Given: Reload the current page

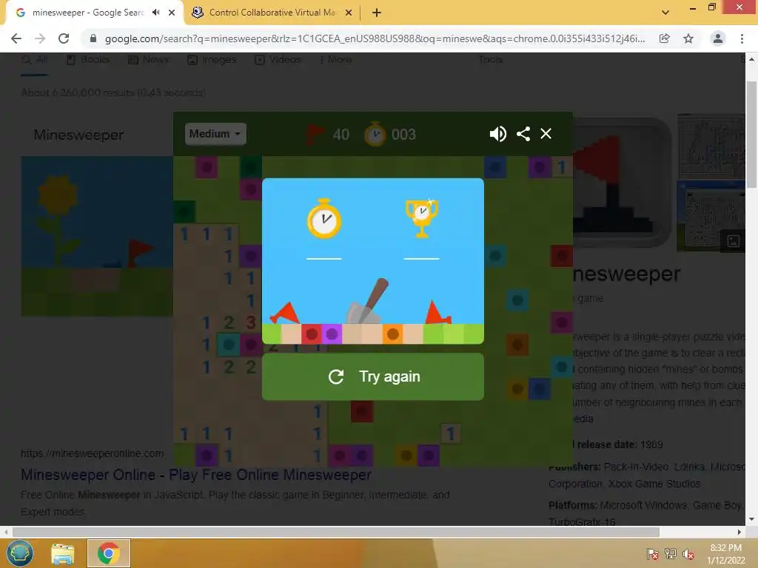Looking at the screenshot, I should [x=64, y=38].
